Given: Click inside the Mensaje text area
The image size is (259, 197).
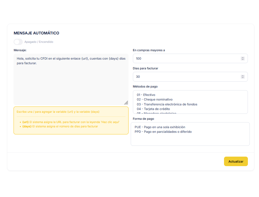Looking at the screenshot, I should [x=71, y=81].
